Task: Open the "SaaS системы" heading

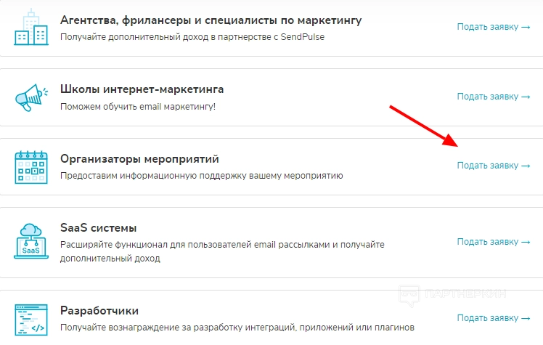Action: pyautogui.click(x=98, y=228)
